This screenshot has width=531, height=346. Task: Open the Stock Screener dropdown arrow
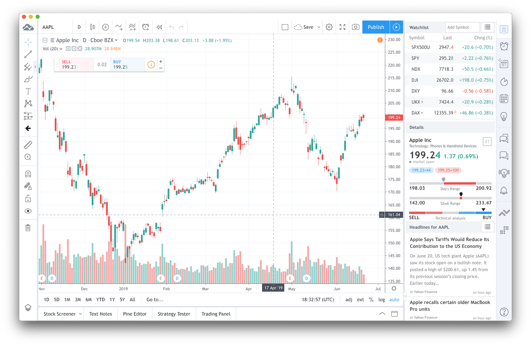coord(80,314)
